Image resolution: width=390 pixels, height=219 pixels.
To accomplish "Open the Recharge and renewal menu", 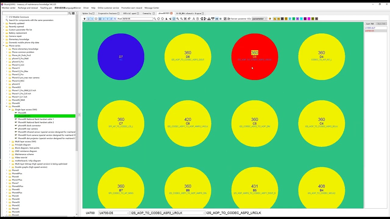I will [28, 8].
